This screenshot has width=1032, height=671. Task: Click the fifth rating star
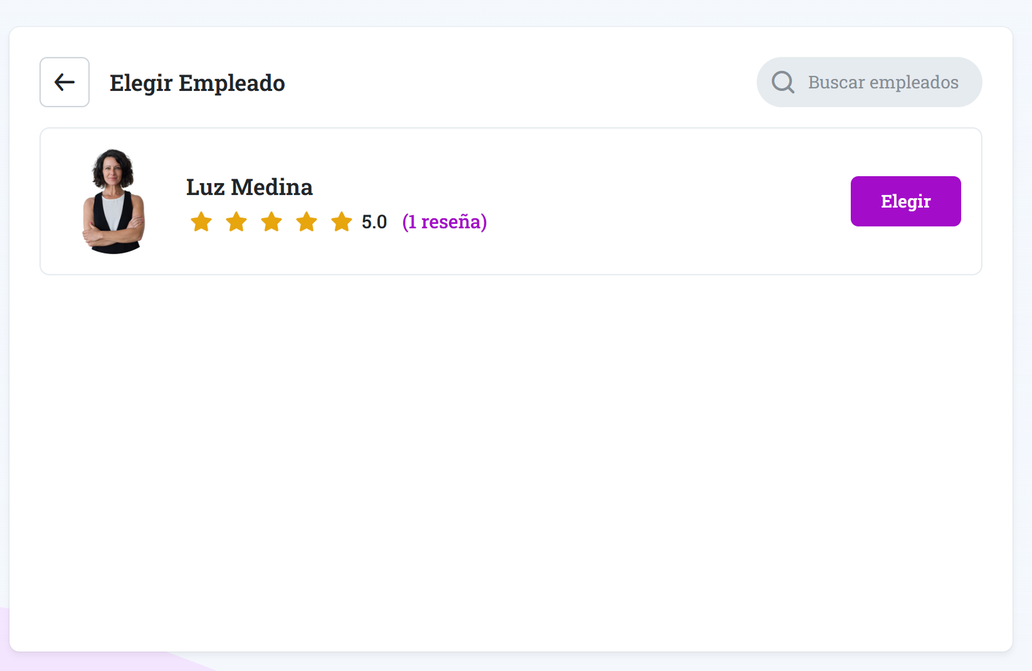coord(341,222)
